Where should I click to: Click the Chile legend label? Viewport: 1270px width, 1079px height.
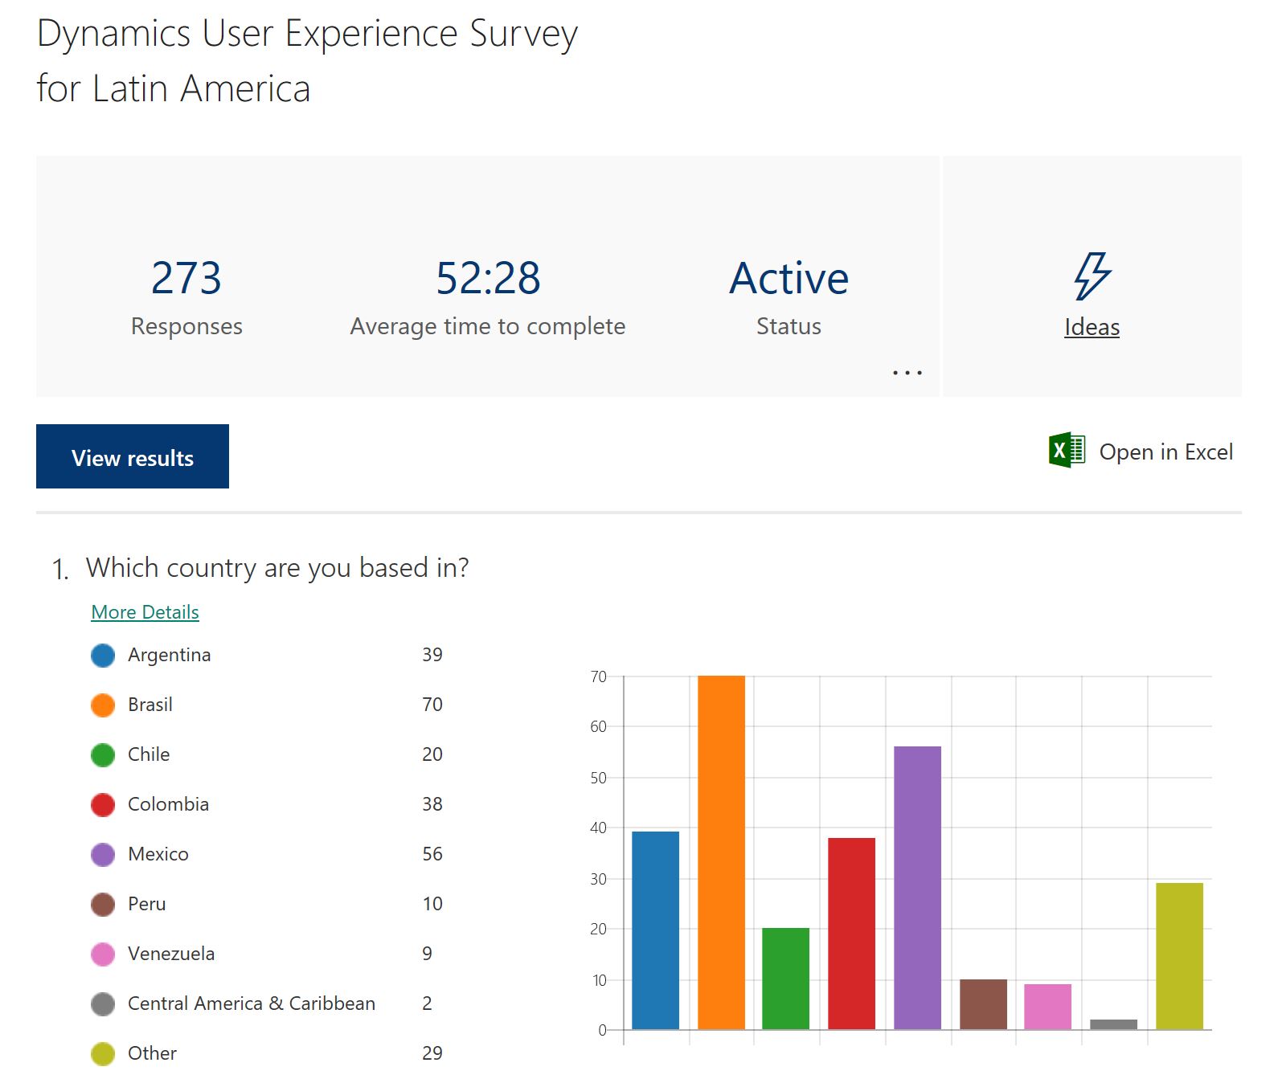(149, 754)
